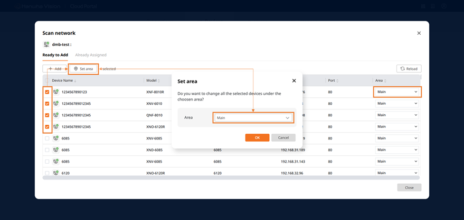
Task: Cancel the Set area popup
Action: coord(283,138)
